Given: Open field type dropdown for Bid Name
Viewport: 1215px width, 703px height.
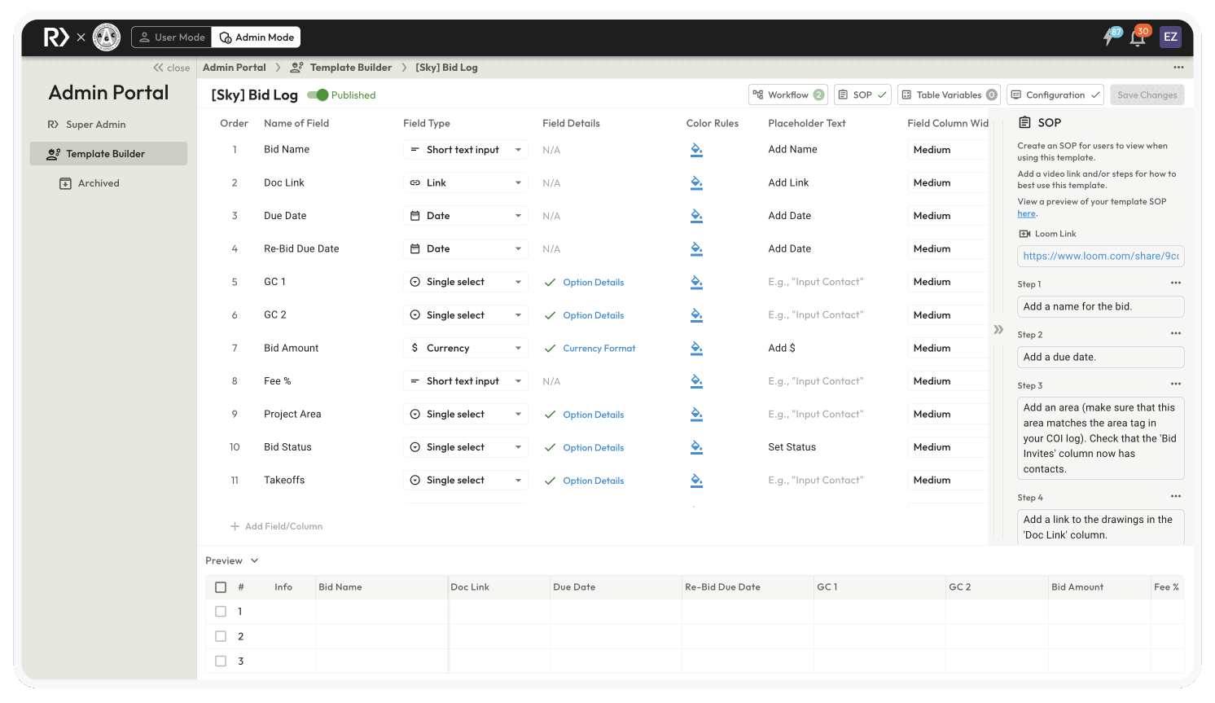Looking at the screenshot, I should 466,150.
